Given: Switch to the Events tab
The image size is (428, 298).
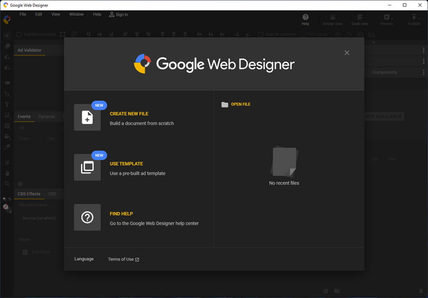Looking at the screenshot, I should pyautogui.click(x=24, y=116).
